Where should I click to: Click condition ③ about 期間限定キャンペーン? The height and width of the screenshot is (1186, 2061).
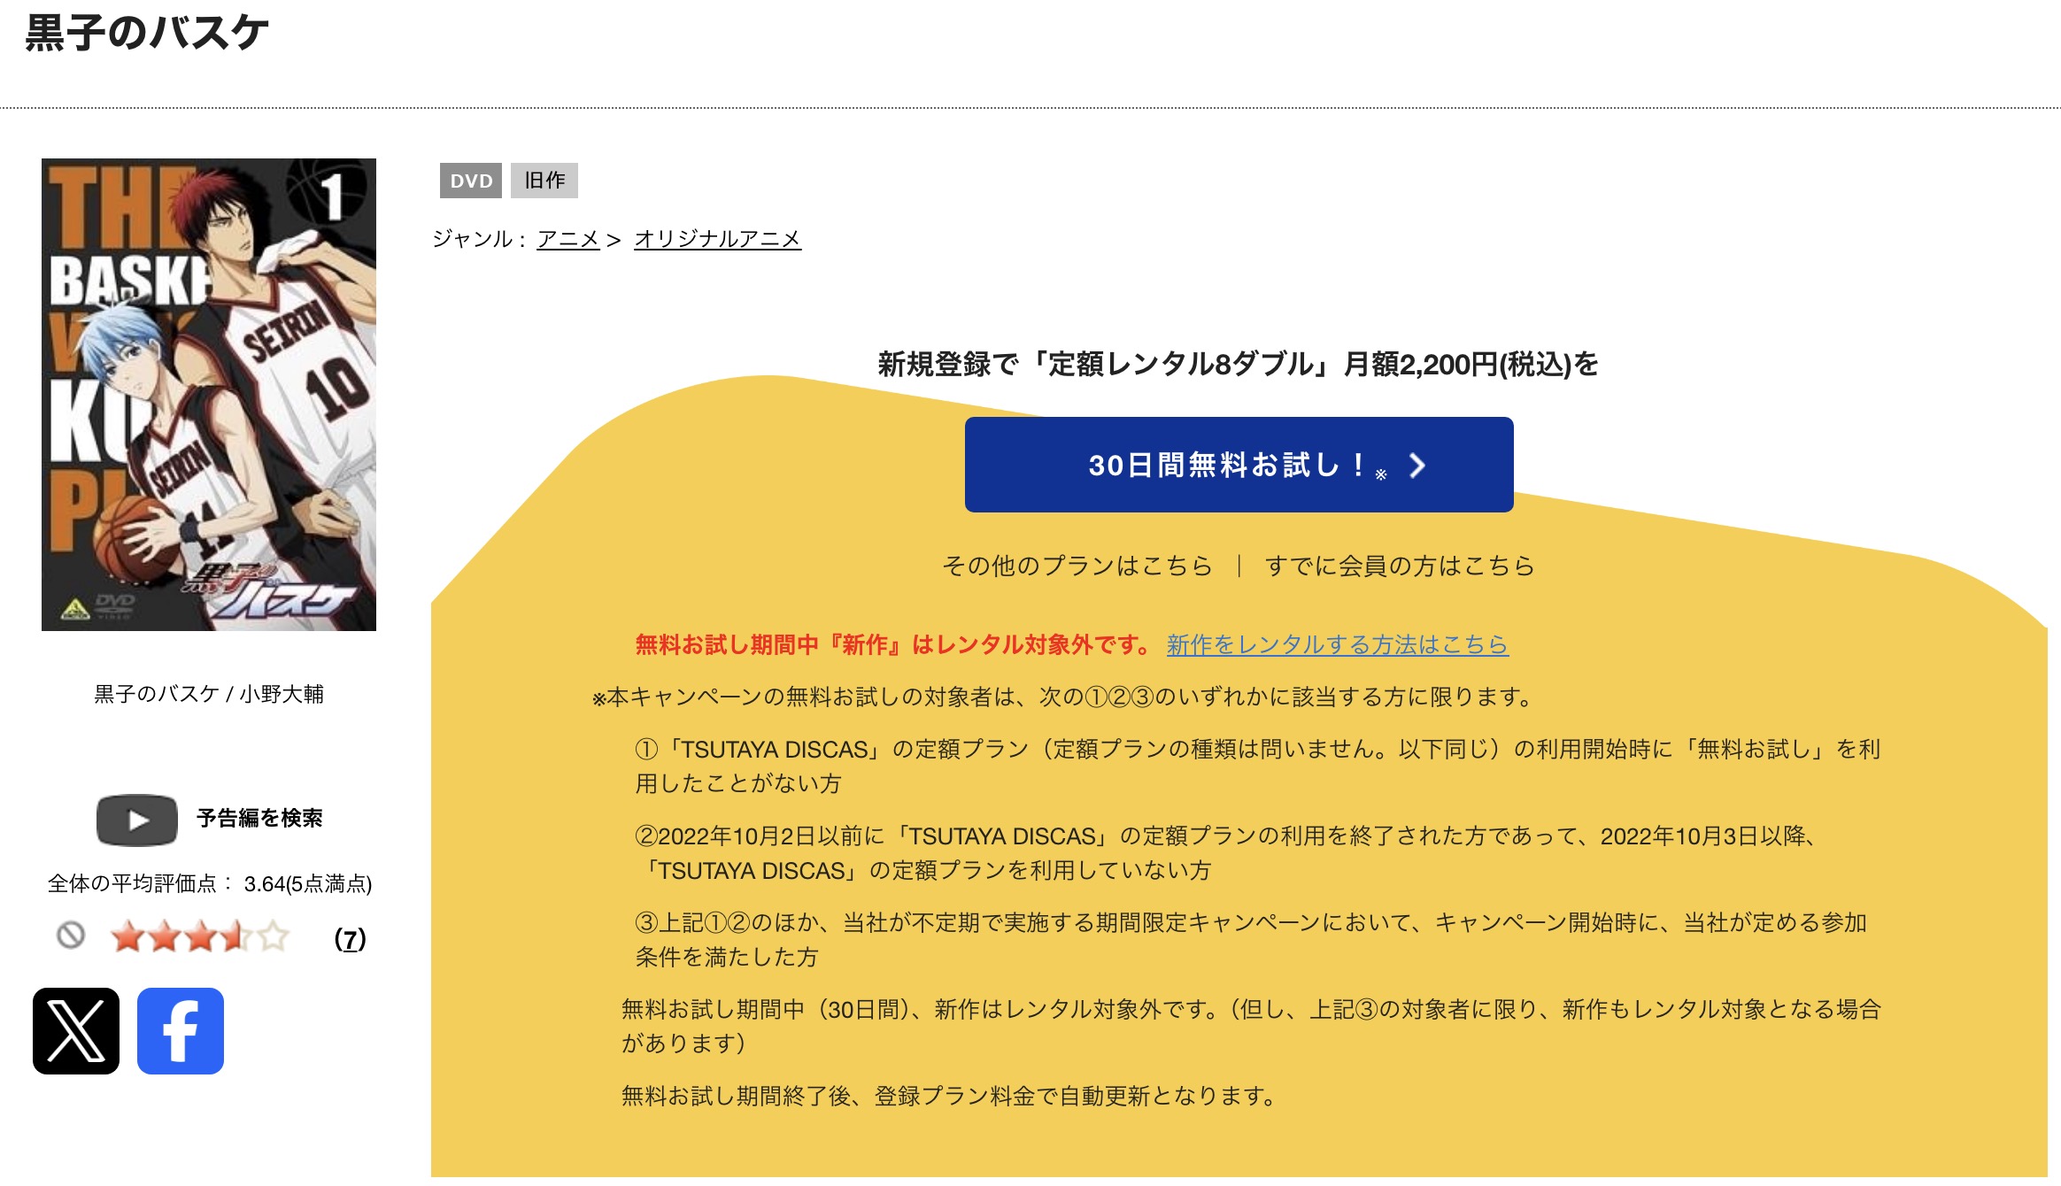pos(1251,940)
